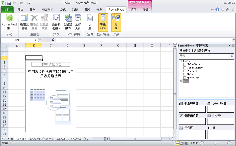
Task: Click the field list search box
Action: click(204, 56)
